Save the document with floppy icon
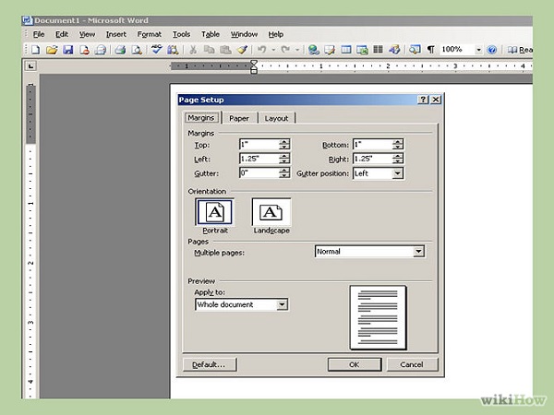554x415 pixels. [67, 50]
